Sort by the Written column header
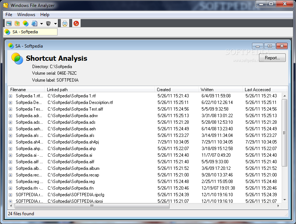The height and width of the screenshot is (224, 296). (220, 90)
